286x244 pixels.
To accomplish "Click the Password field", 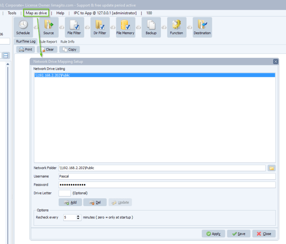I will tap(167, 185).
